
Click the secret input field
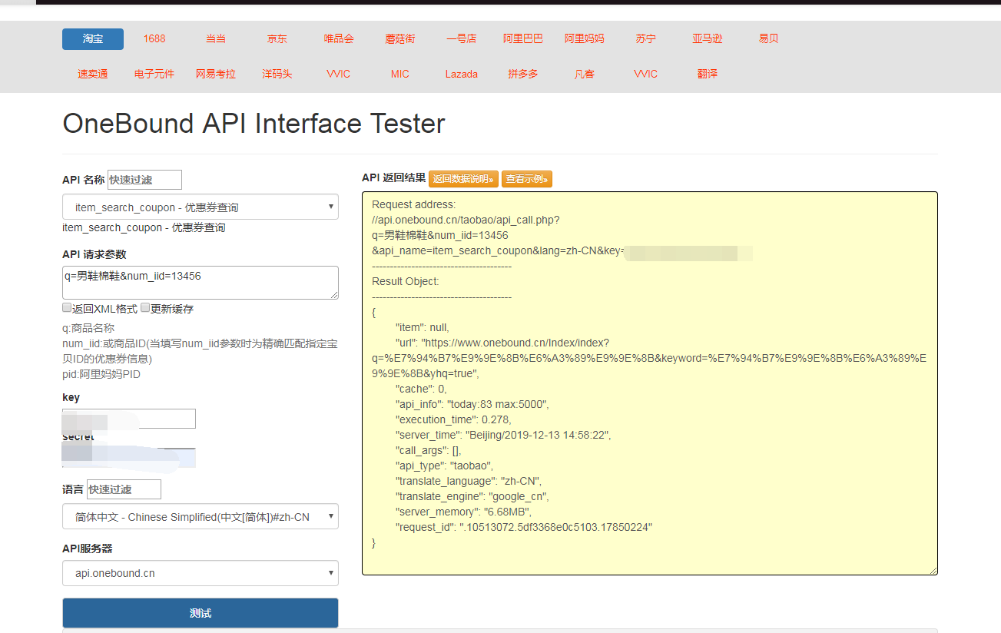point(129,458)
